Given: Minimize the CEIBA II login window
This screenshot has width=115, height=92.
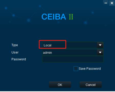Looking at the screenshot, I should [106, 3].
